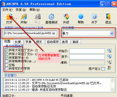Switch to the 长度 tab
117x97 pixels.
(x=19, y=42)
